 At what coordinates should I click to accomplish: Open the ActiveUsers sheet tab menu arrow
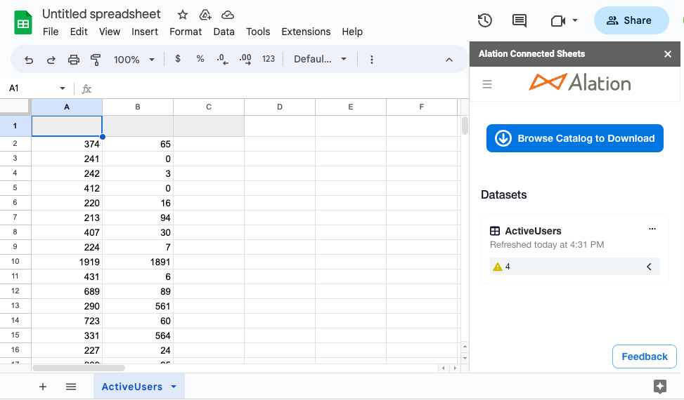click(174, 387)
